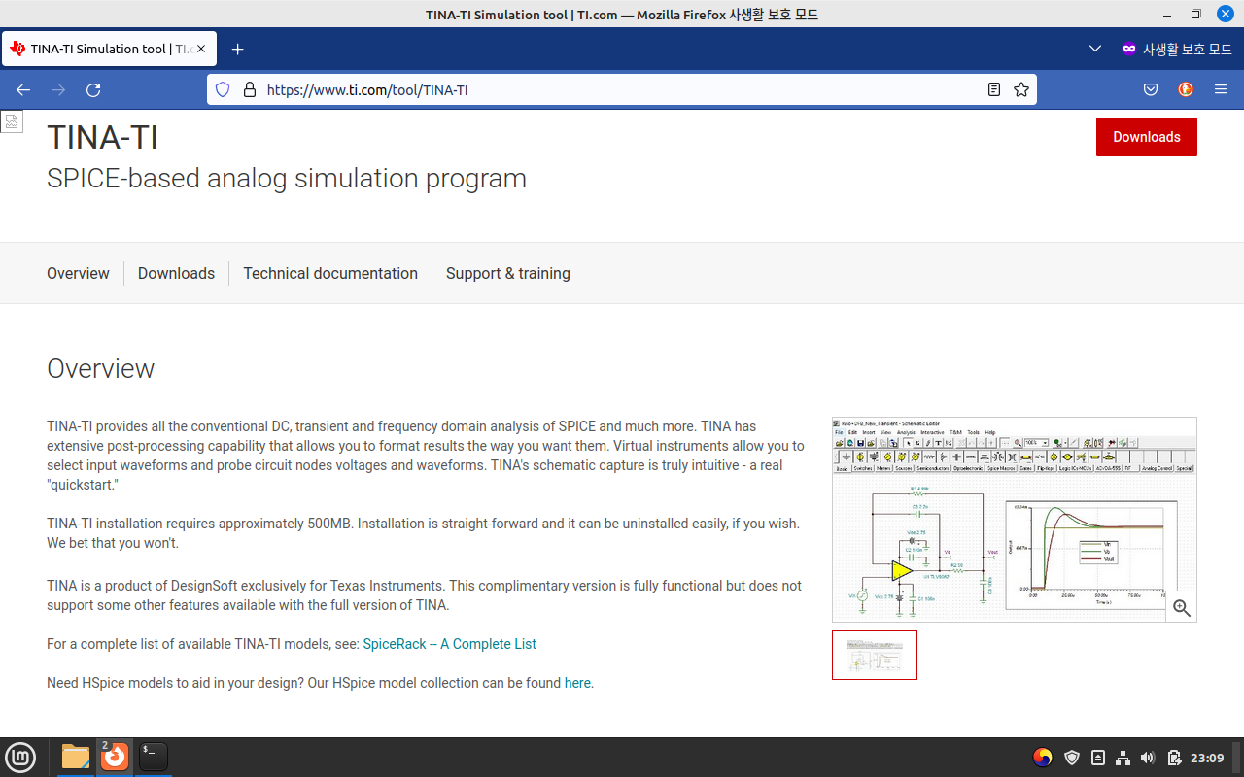
Task: Close the TINA-TI Simulation tool tab
Action: coord(201,49)
